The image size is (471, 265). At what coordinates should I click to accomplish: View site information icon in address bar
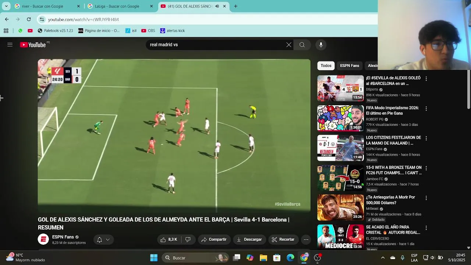tap(42, 19)
